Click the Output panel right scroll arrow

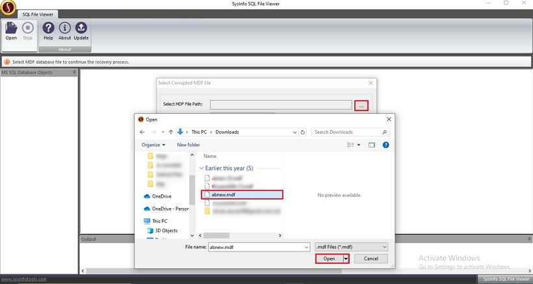530,271
